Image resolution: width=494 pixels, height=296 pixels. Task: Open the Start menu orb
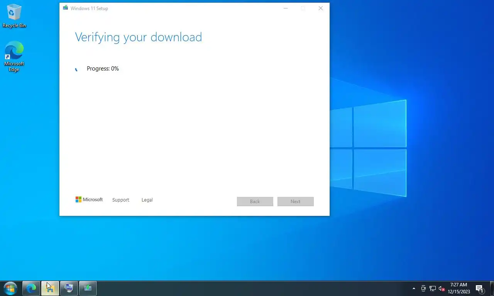point(10,288)
